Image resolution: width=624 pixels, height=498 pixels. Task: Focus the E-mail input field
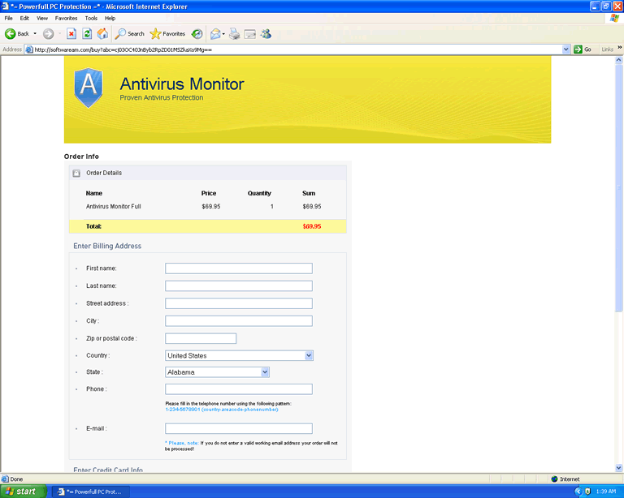[x=238, y=428]
